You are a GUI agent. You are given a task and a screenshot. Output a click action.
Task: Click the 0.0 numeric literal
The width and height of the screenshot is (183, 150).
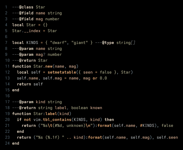pos(103,78)
